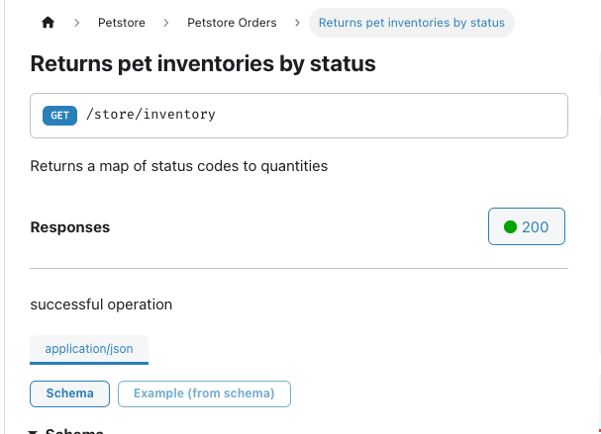Click the 'successful operation' response description

click(x=101, y=304)
